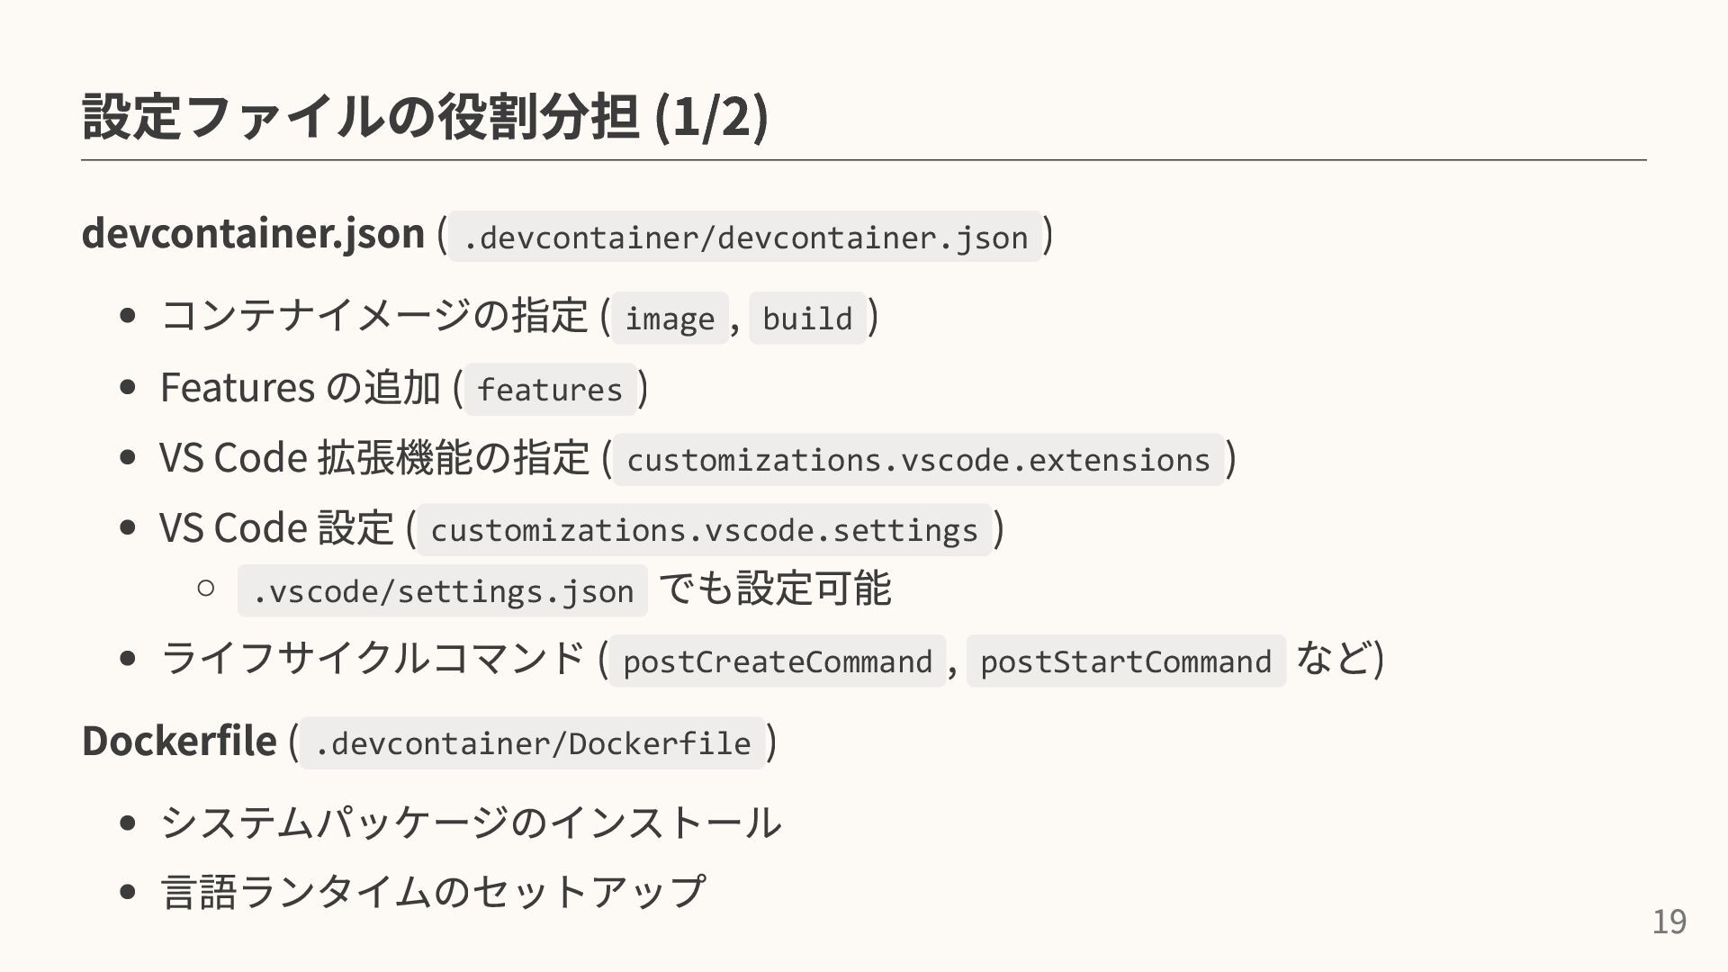The image size is (1728, 972).
Task: Click the slide title 設定ファイルの役割分担 (1/2)
Action: (x=424, y=117)
